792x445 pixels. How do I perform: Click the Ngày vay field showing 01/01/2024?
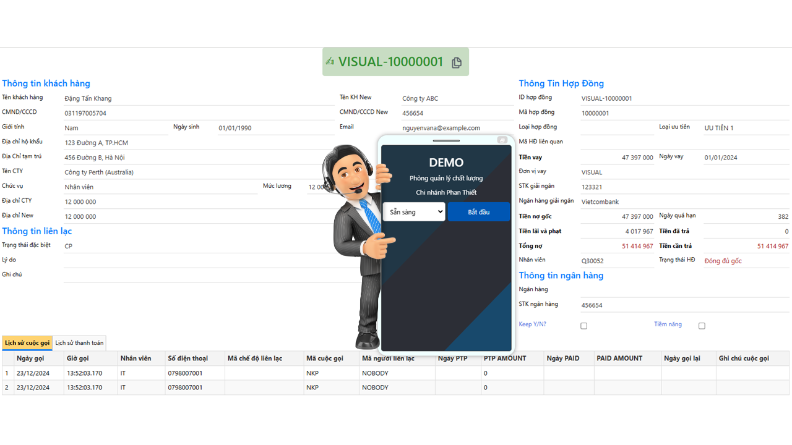coord(746,158)
